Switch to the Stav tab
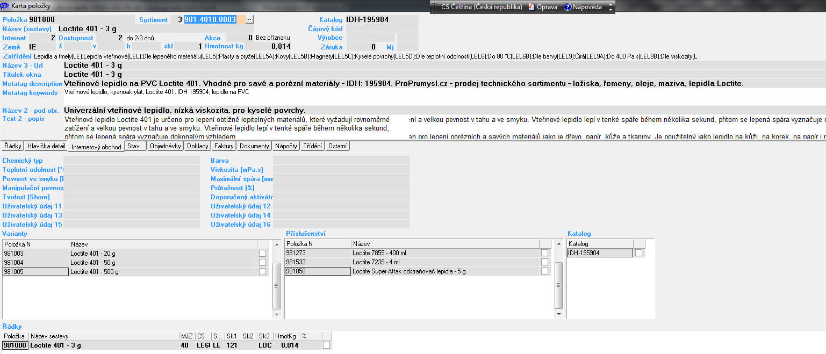Image resolution: width=826 pixels, height=354 pixels. pyautogui.click(x=135, y=146)
